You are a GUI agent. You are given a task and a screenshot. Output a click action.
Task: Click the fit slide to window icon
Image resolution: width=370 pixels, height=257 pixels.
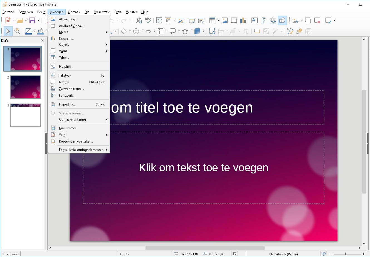pyautogui.click(x=324, y=254)
